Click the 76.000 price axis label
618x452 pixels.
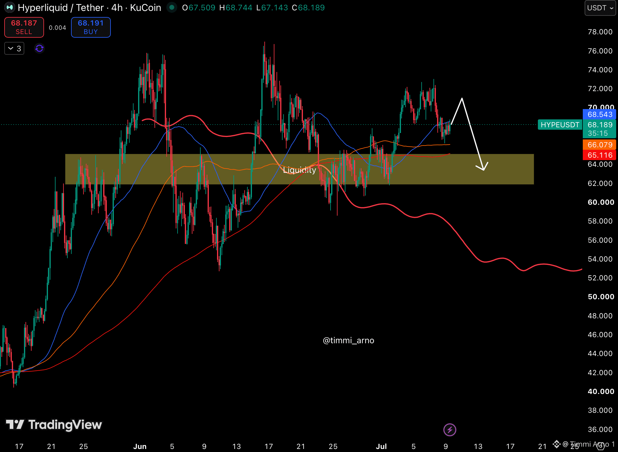coord(600,51)
